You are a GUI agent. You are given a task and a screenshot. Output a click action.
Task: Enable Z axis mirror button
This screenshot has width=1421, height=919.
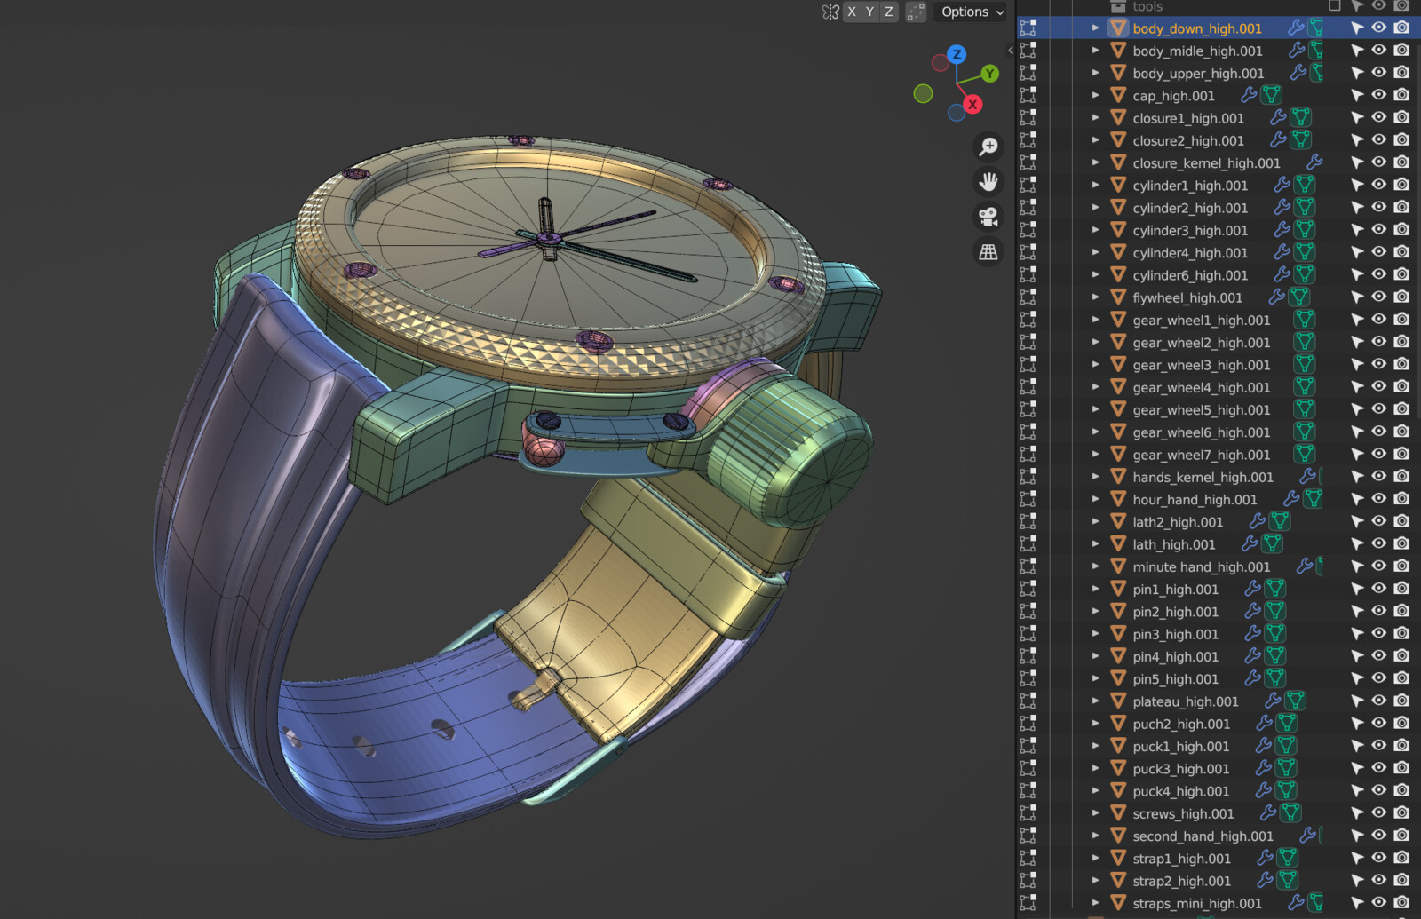[888, 12]
